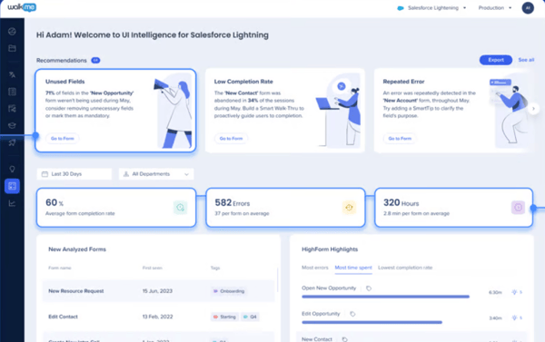545x342 pixels.
Task: Open the user avatar in top right
Action: (x=528, y=8)
